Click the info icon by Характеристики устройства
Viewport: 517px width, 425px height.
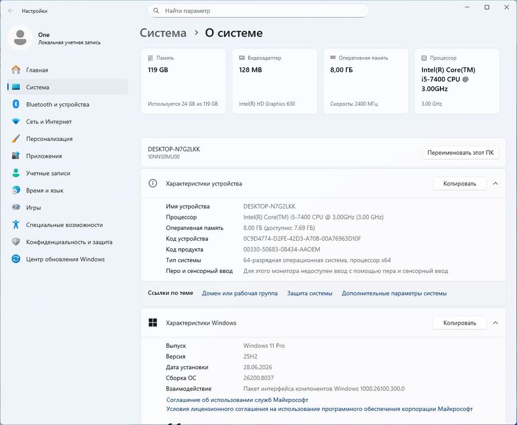pos(153,184)
